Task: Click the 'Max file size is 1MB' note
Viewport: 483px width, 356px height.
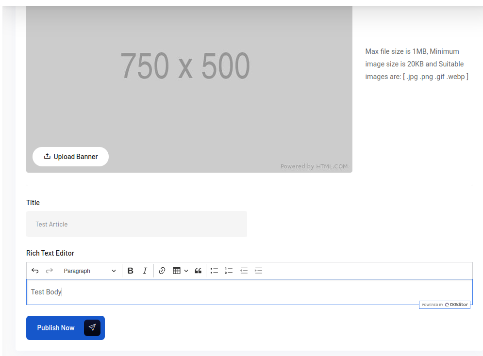Action: (417, 64)
